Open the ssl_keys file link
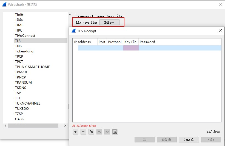This screenshot has width=225, height=146. (213, 131)
